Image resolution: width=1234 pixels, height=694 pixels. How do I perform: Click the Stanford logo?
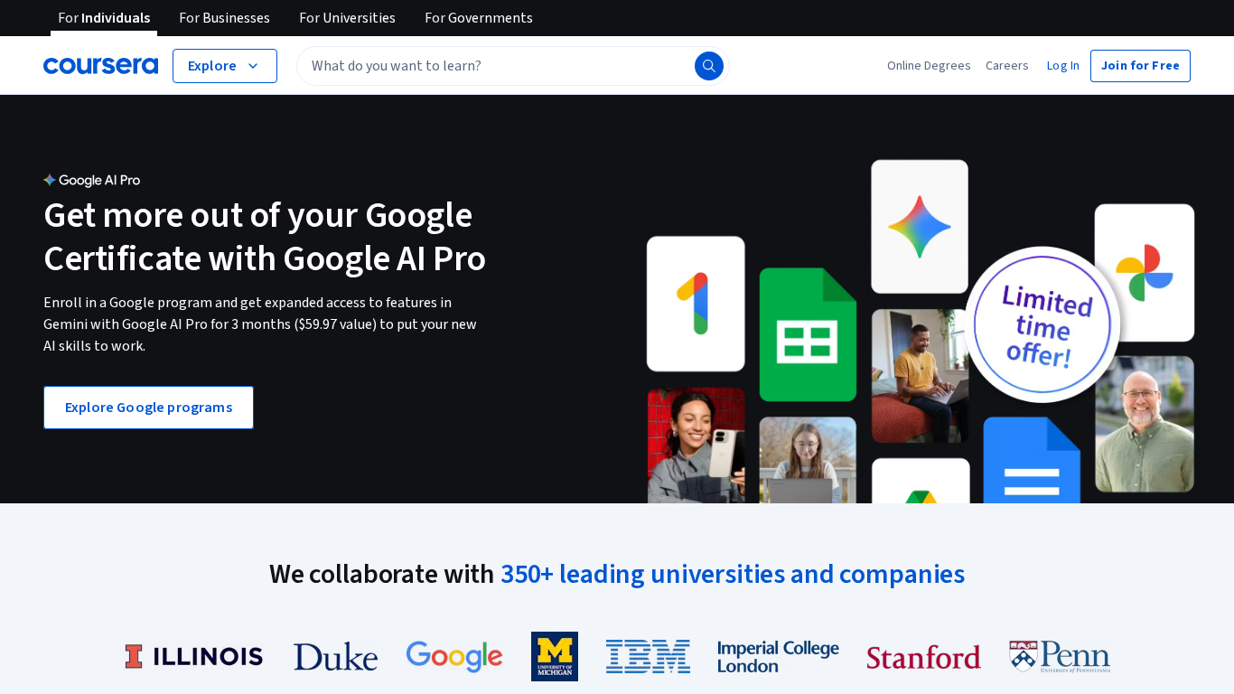[x=923, y=657]
